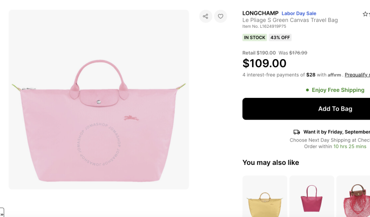Viewport: 370px width, 217px height.
Task: Add bag to wishlist with heart icon
Action: tap(221, 16)
